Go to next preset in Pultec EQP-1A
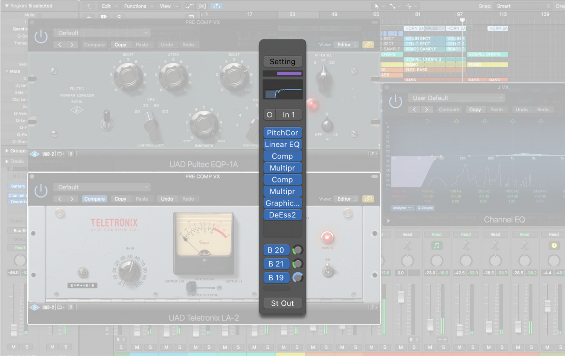The image size is (565, 356). pyautogui.click(x=72, y=45)
